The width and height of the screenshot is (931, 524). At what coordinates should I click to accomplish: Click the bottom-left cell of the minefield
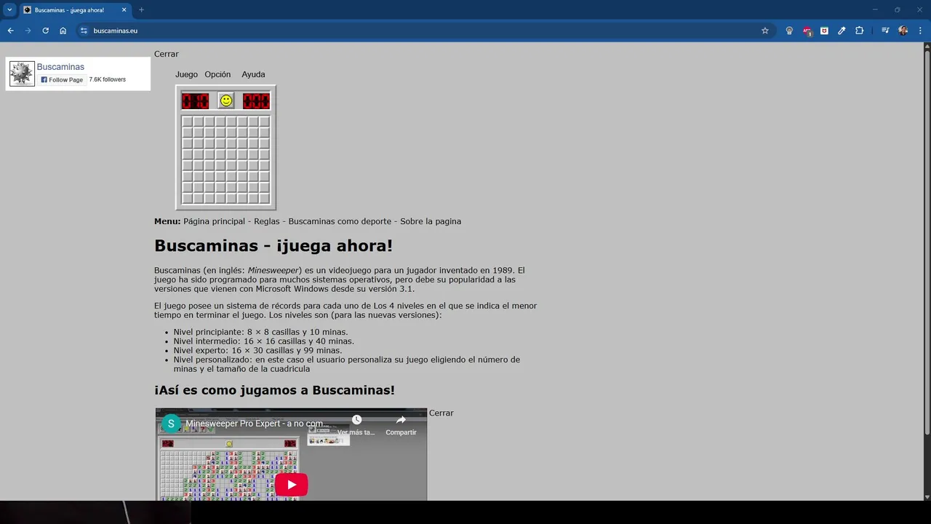tap(187, 198)
